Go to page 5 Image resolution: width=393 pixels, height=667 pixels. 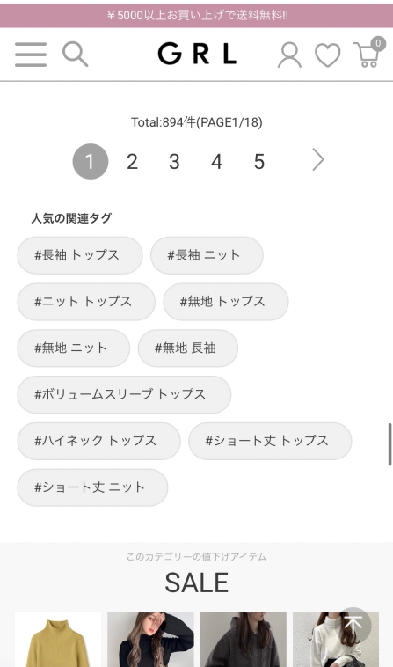point(259,162)
